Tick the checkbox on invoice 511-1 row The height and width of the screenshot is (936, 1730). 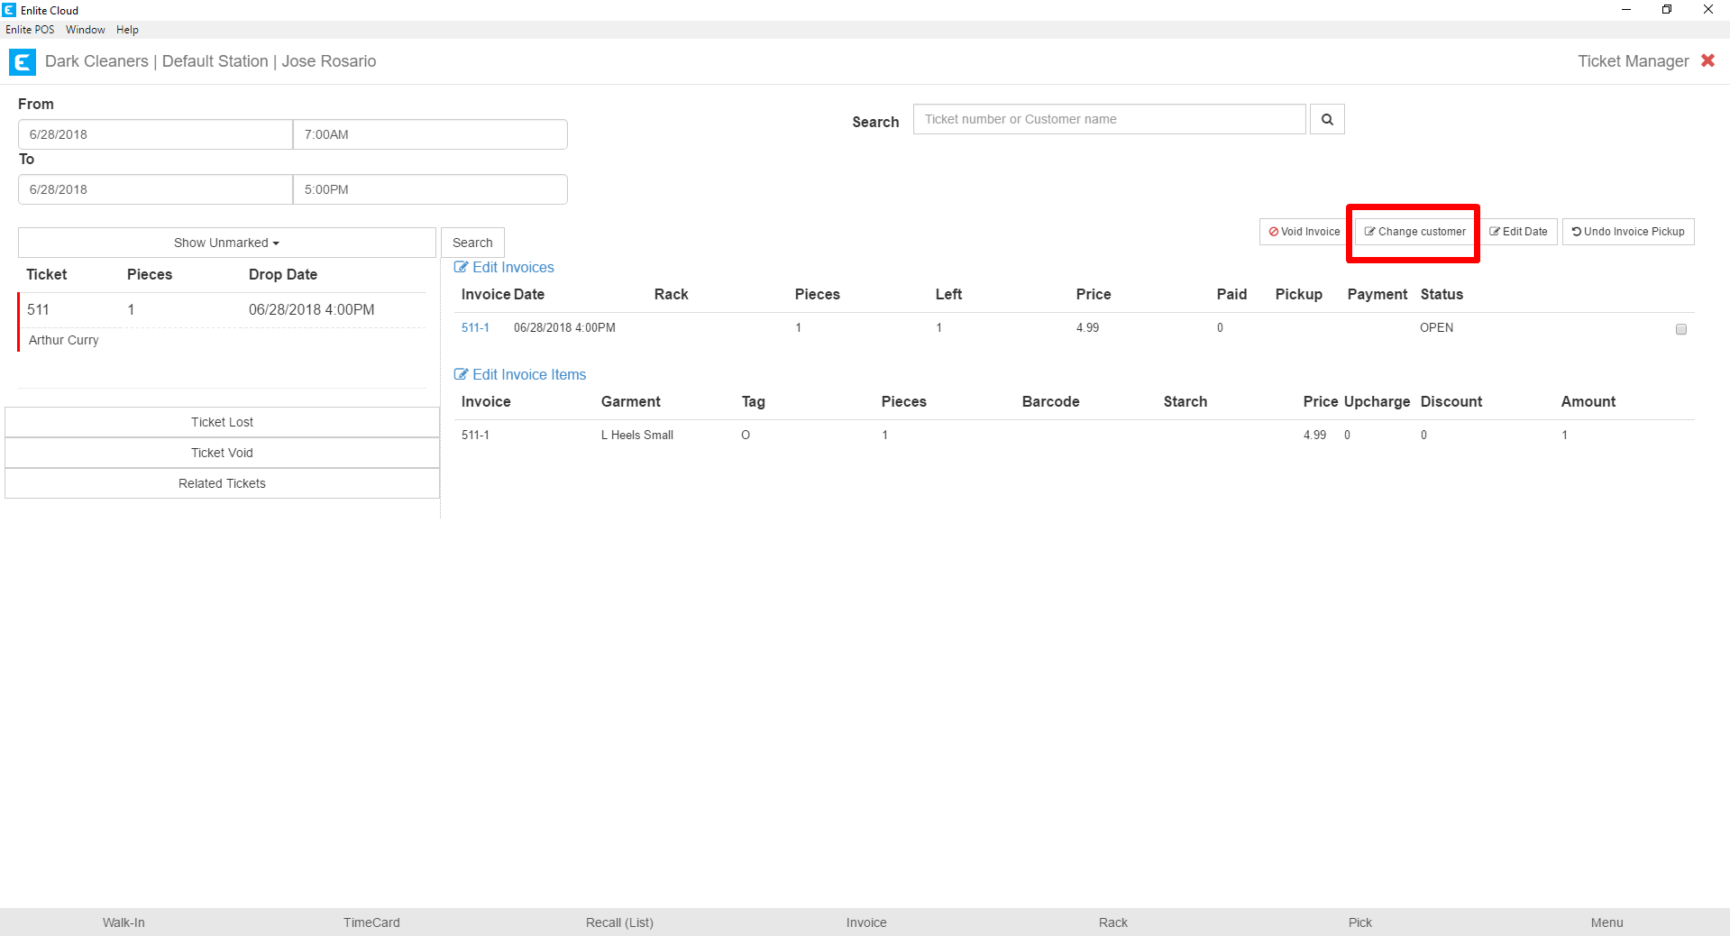pos(1681,329)
